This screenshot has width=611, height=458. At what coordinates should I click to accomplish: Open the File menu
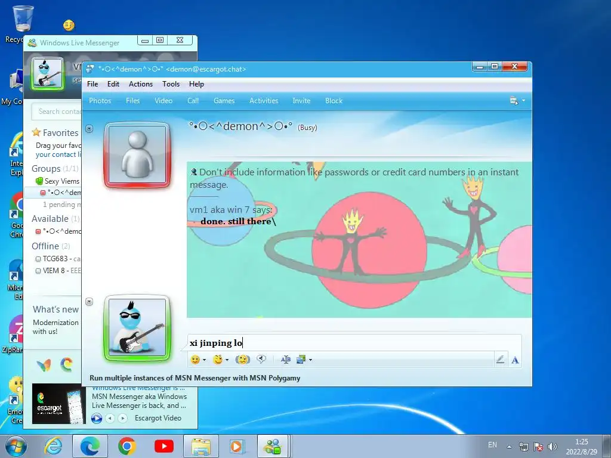pos(92,84)
